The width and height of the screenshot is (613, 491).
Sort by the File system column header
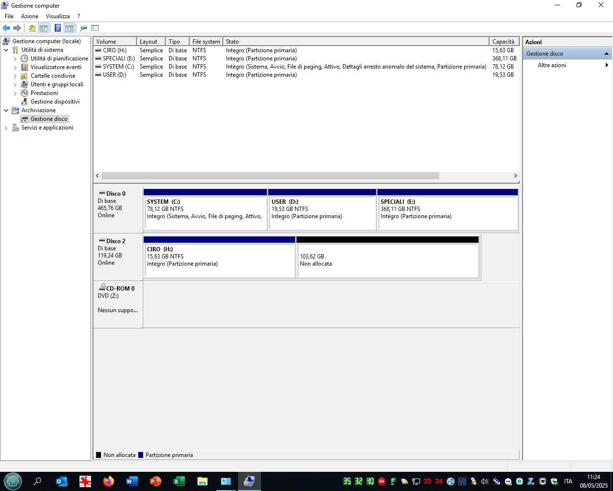pyautogui.click(x=206, y=42)
